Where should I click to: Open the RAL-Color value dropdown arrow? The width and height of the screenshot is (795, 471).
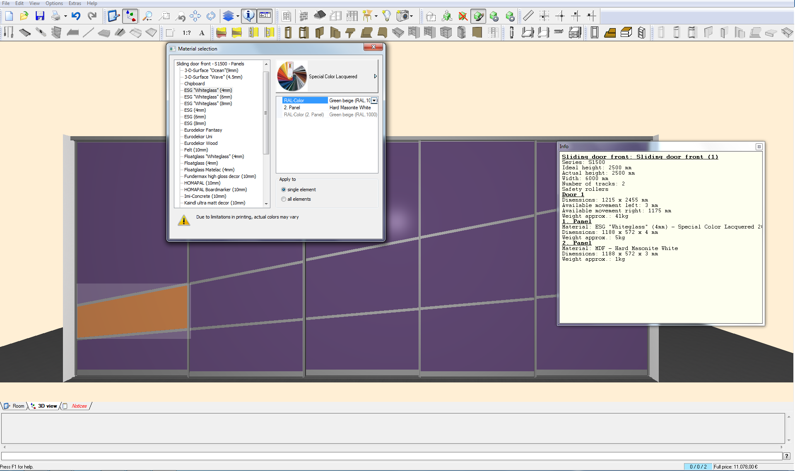click(374, 101)
